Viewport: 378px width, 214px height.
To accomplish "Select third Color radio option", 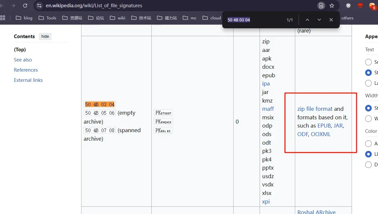I will pyautogui.click(x=368, y=165).
